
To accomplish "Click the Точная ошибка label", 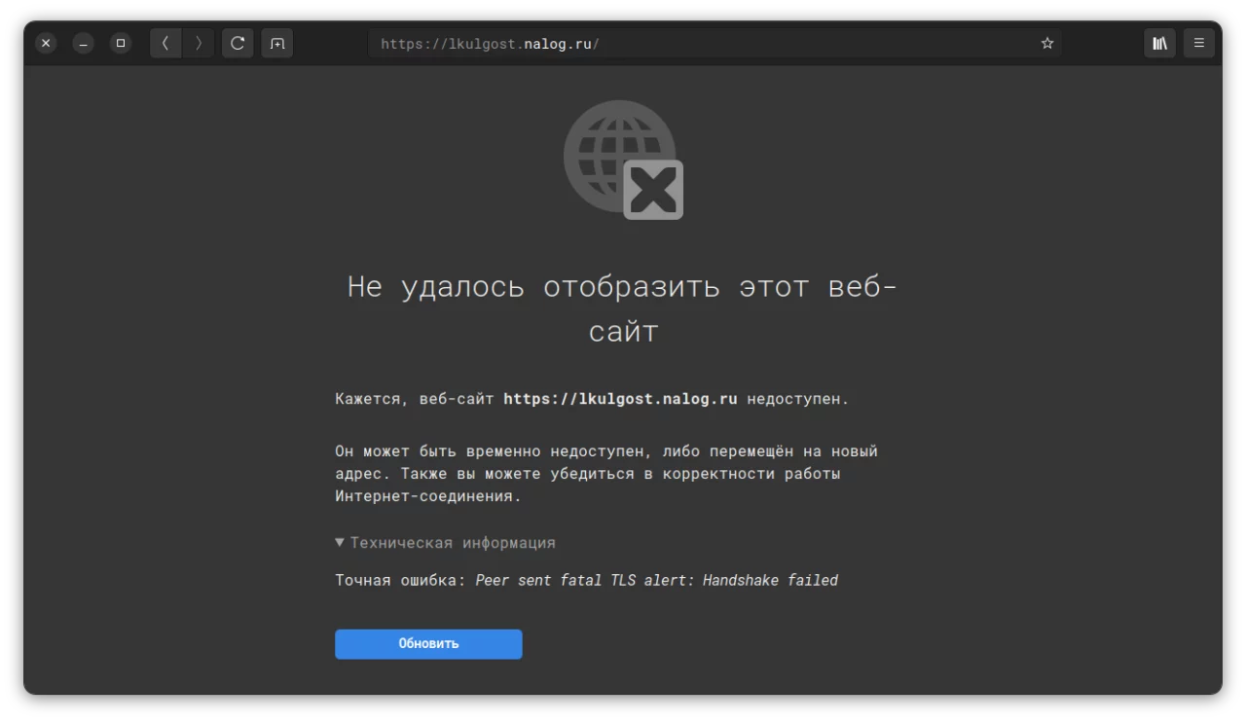I will click(401, 580).
